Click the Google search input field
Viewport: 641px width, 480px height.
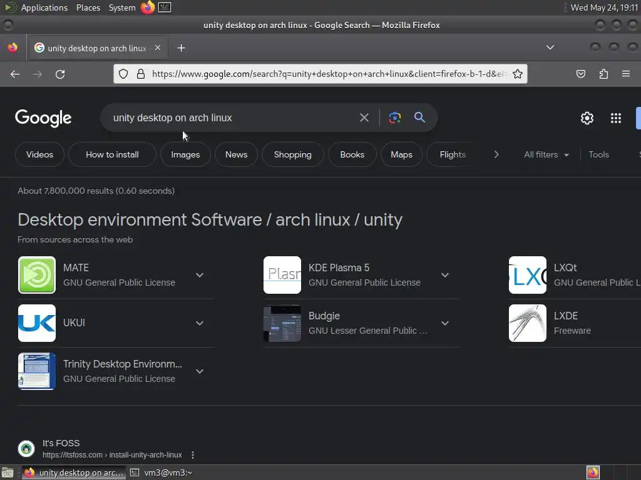point(231,118)
